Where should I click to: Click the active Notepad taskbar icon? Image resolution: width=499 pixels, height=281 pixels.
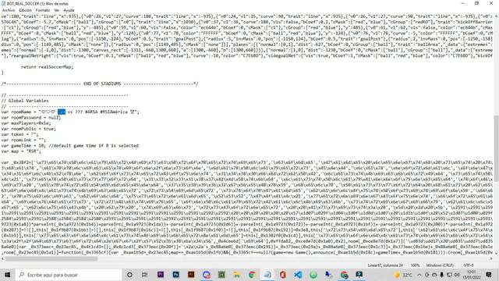coord(267,275)
